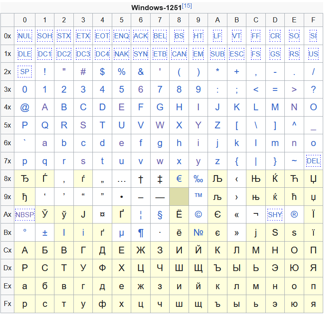Open the [15] citation reference link
This screenshot has height=314, width=324.
187,6
